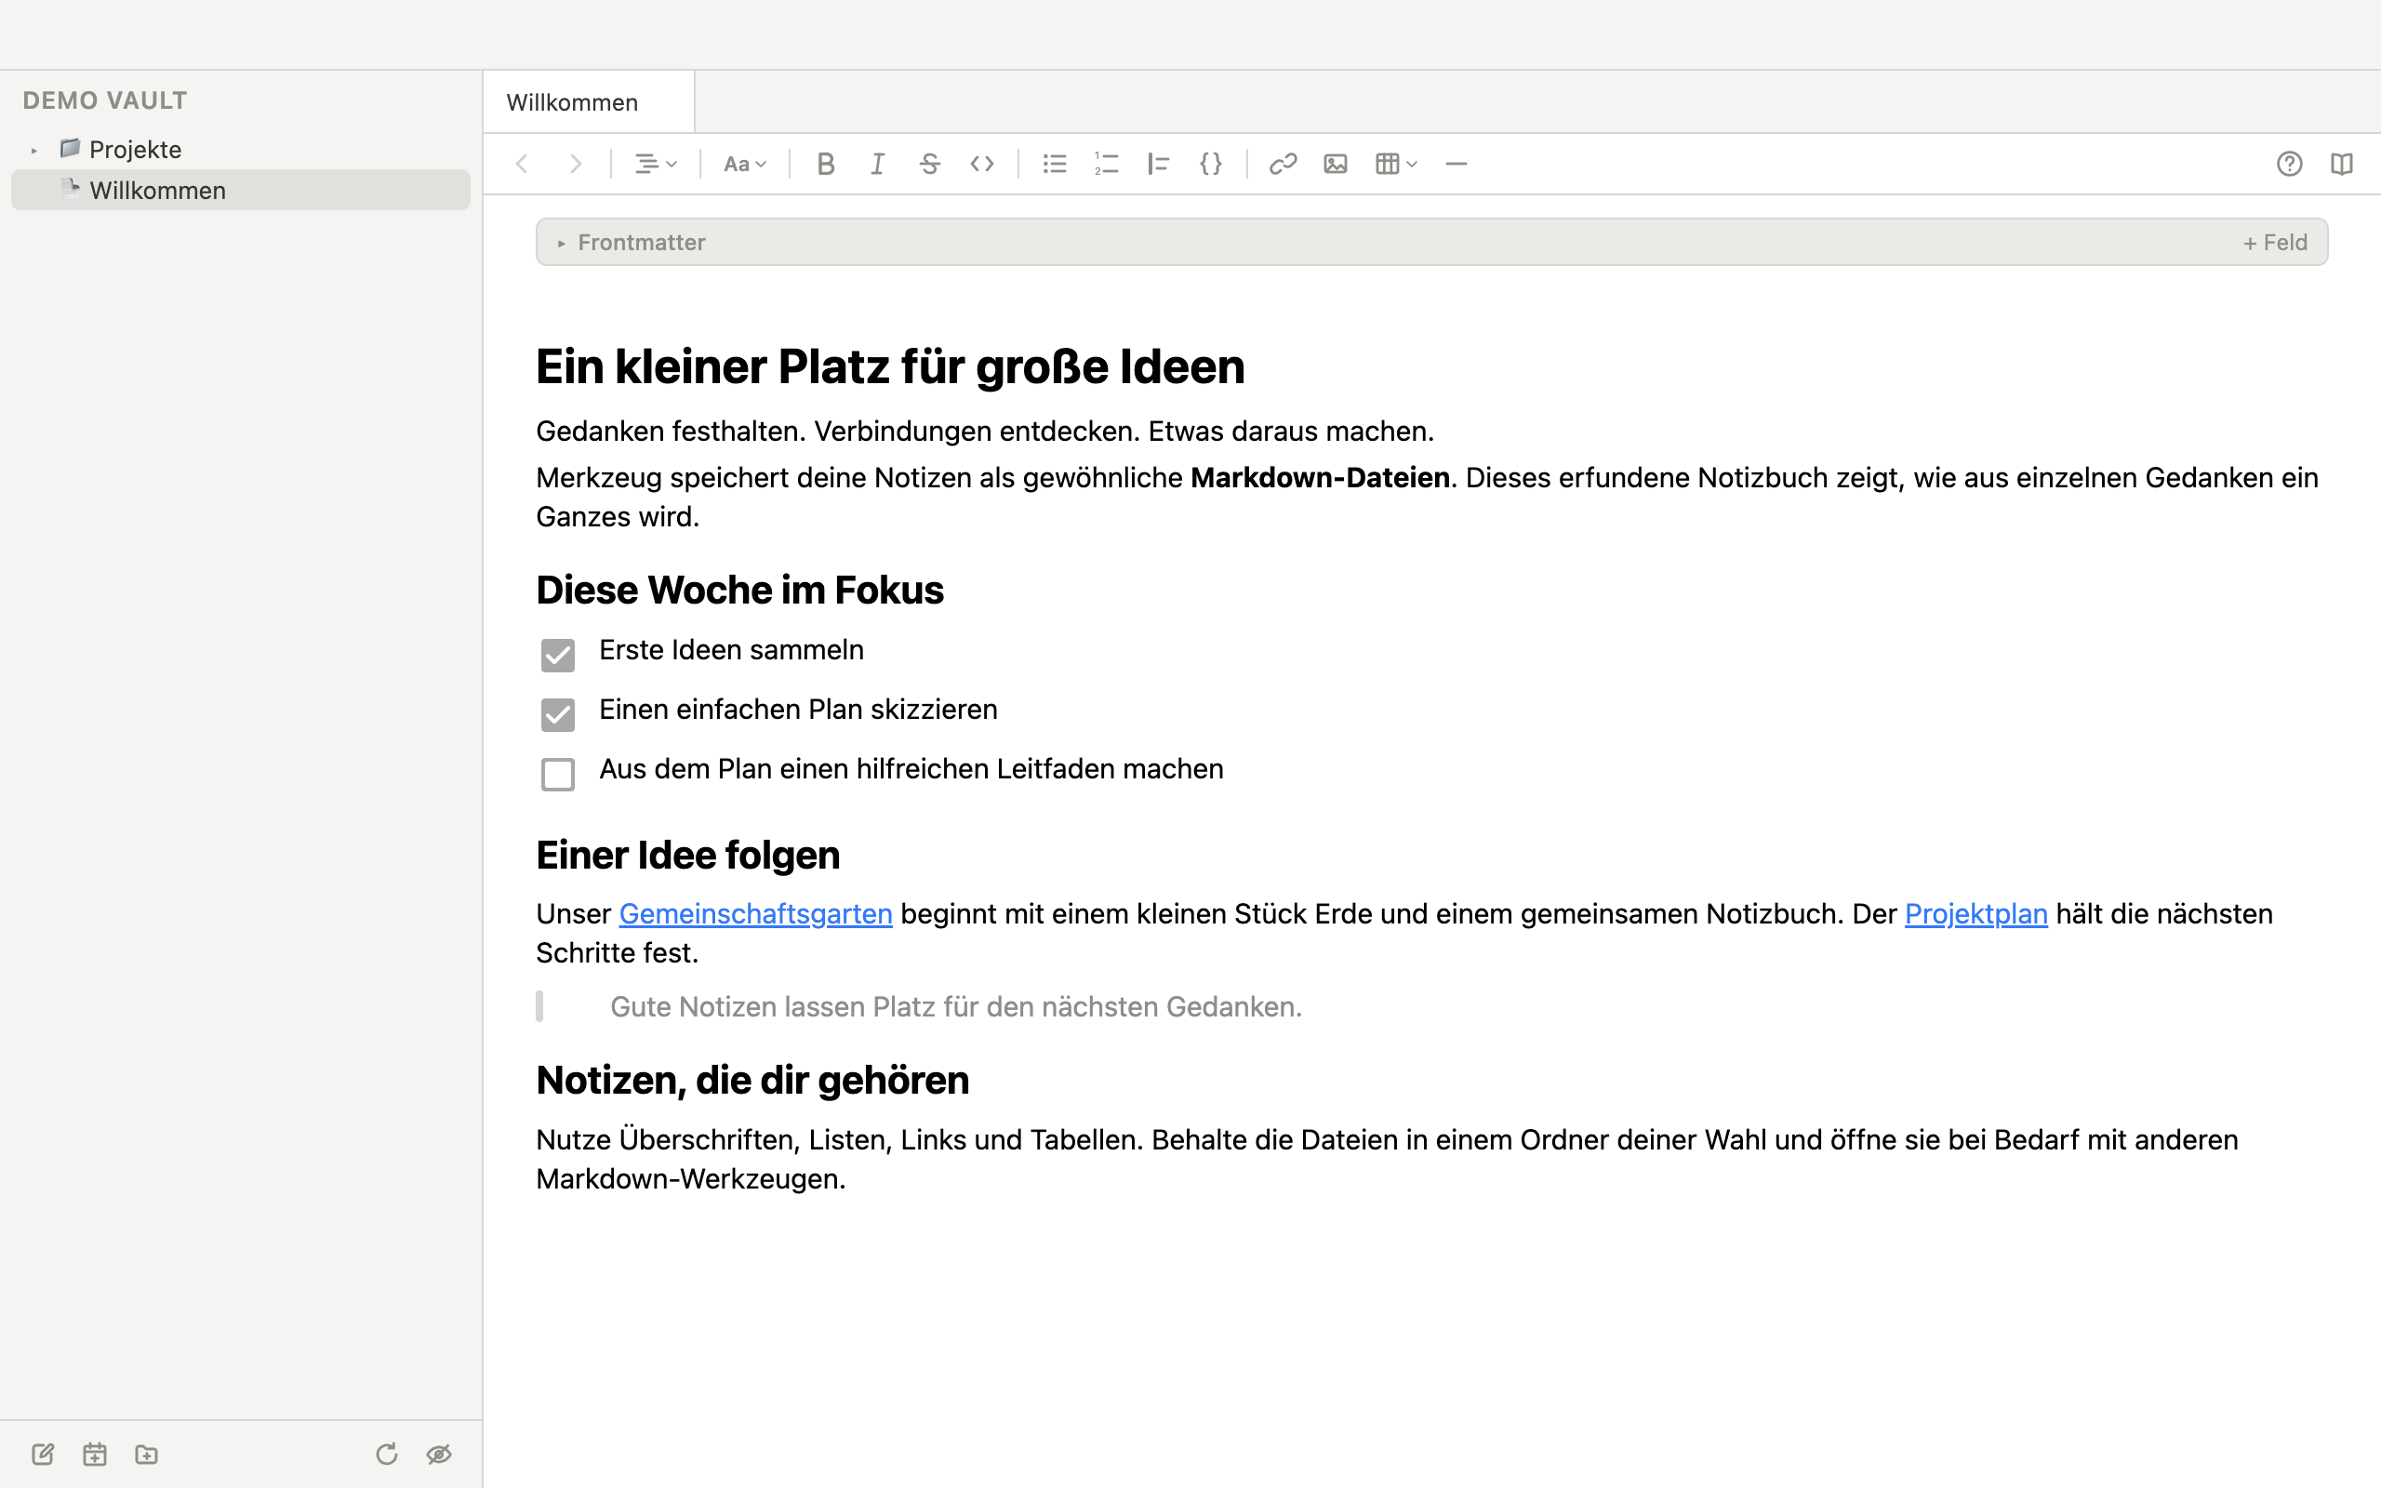The image size is (2381, 1488).
Task: Insert a horizontal rule
Action: (x=1457, y=164)
